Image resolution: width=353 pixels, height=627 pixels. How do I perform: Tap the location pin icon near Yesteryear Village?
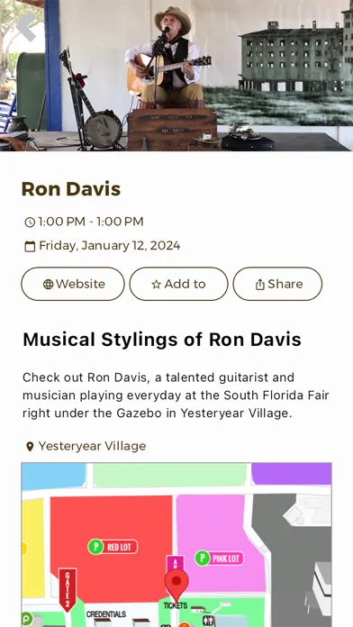[x=30, y=446]
